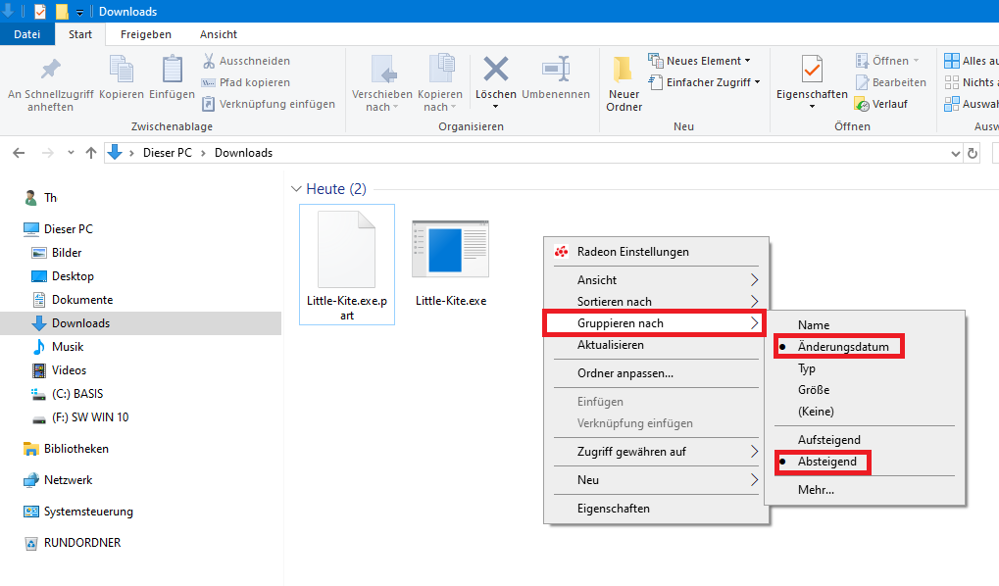The image size is (999, 586).
Task: Click the Eigenschaften checkmark icon
Action: [812, 69]
